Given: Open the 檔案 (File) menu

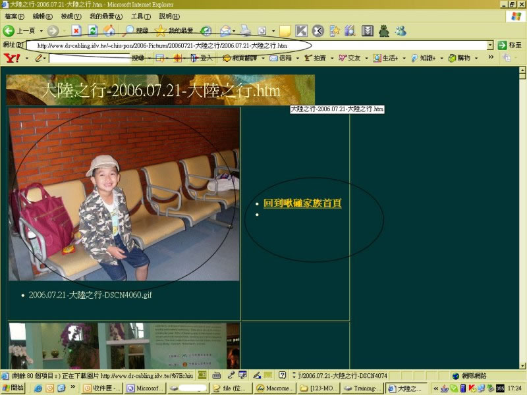Looking at the screenshot, I should [x=14, y=16].
